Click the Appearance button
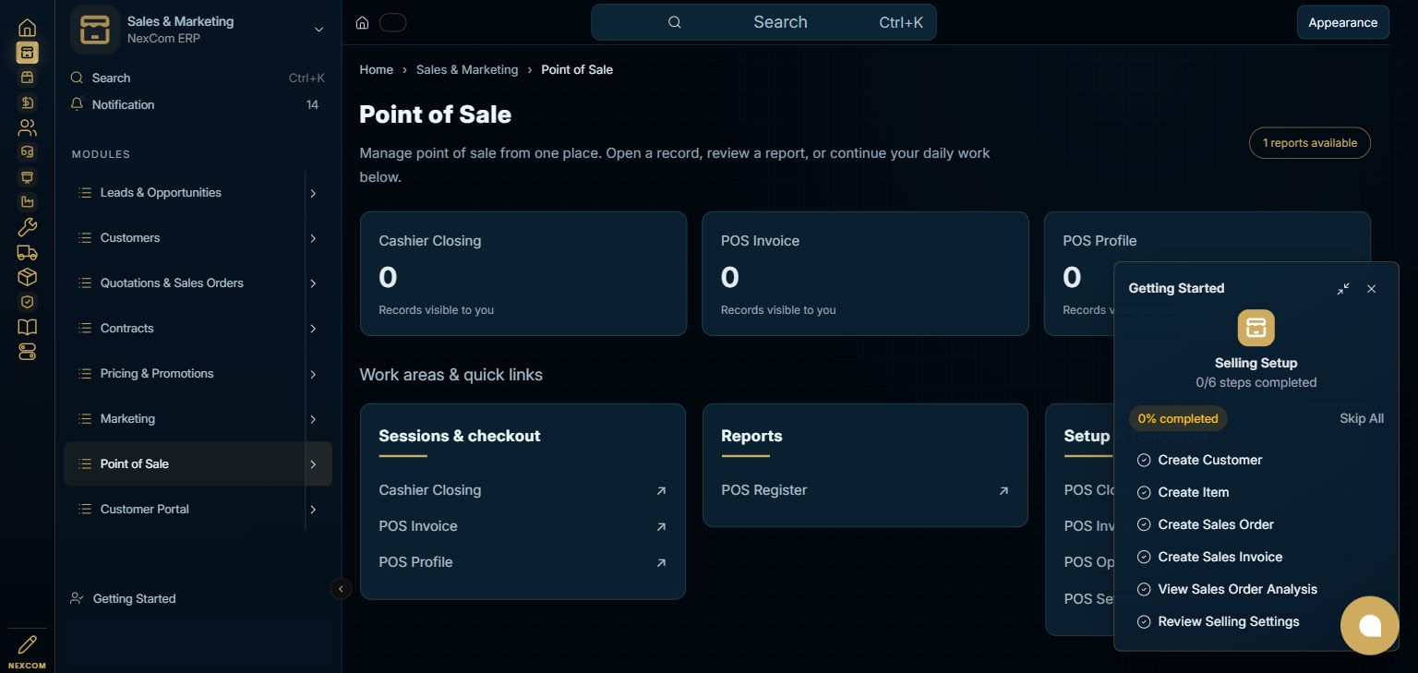 pos(1342,22)
